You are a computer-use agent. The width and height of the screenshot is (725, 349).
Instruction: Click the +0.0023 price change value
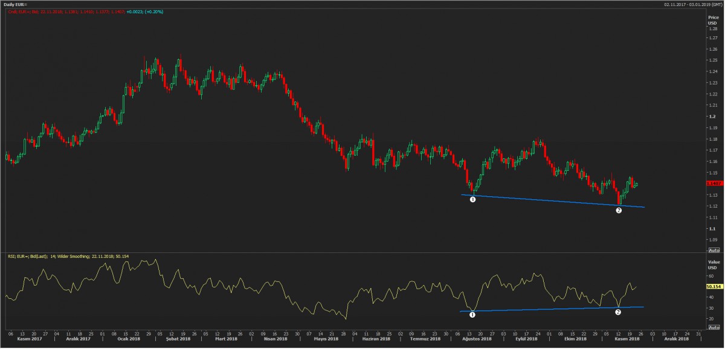(135, 11)
